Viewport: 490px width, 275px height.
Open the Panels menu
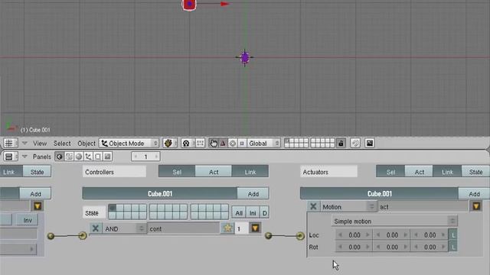pos(41,157)
